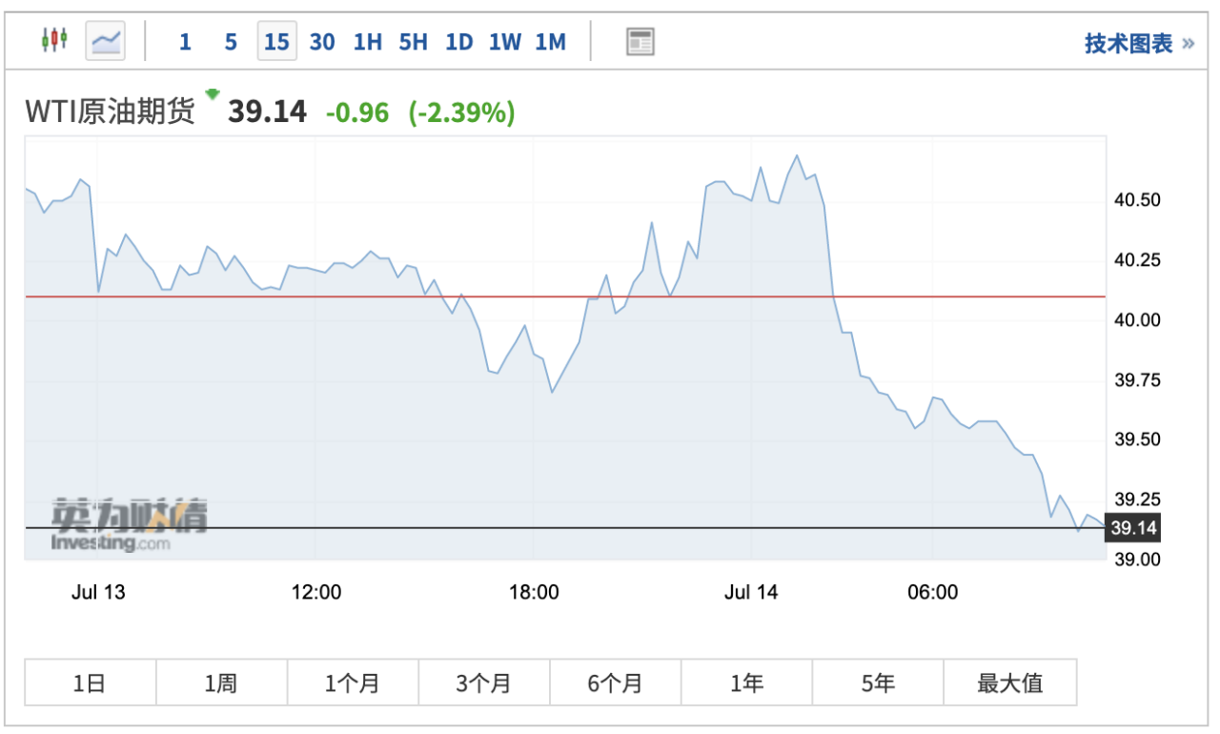Set the interval to 1D
The width and height of the screenshot is (1220, 734).
[459, 42]
